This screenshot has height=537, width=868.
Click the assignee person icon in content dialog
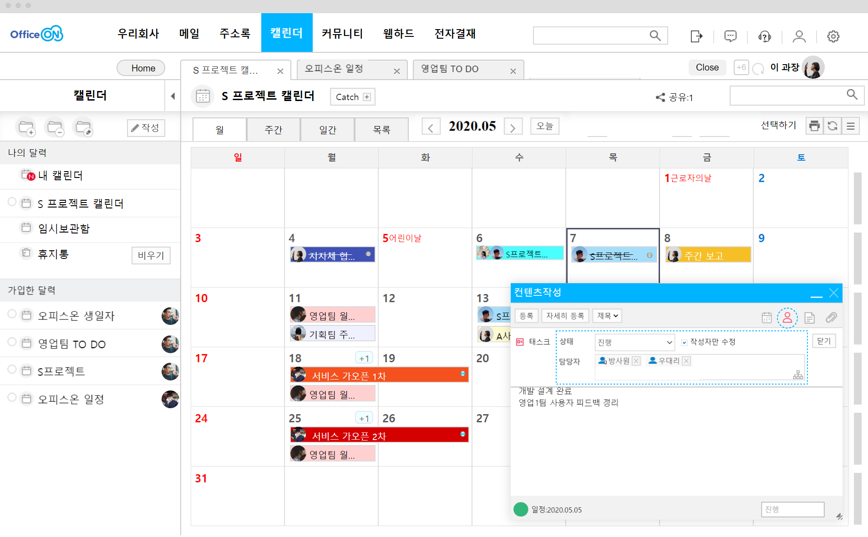click(x=787, y=318)
